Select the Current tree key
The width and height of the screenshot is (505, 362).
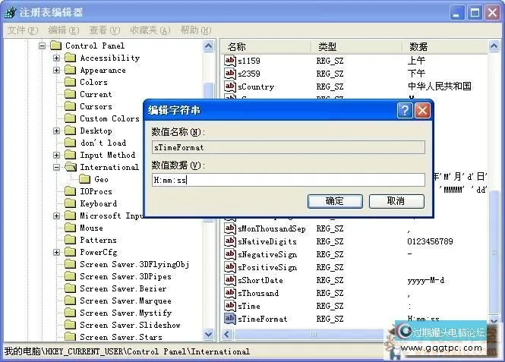pos(96,94)
